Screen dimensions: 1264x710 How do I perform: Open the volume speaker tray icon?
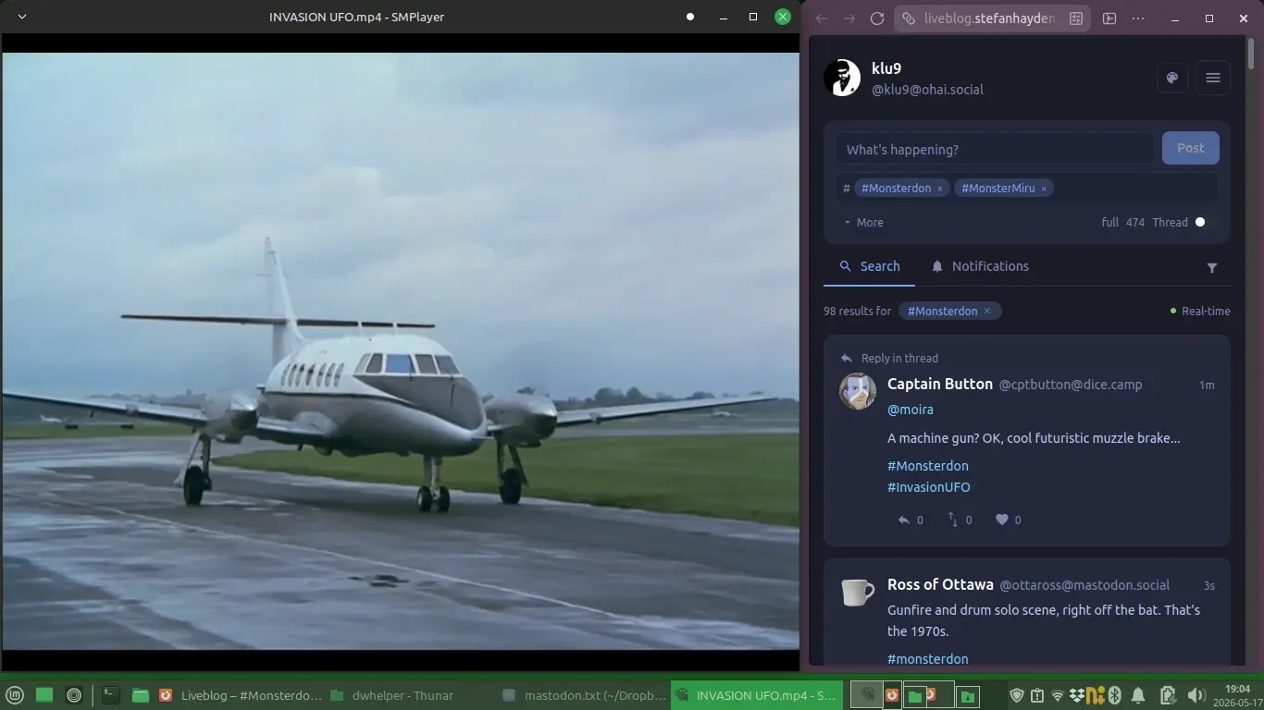[x=1196, y=695]
